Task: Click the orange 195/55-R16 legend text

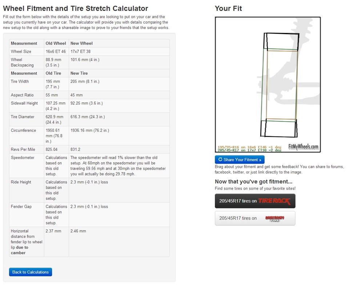Action: (249, 147)
